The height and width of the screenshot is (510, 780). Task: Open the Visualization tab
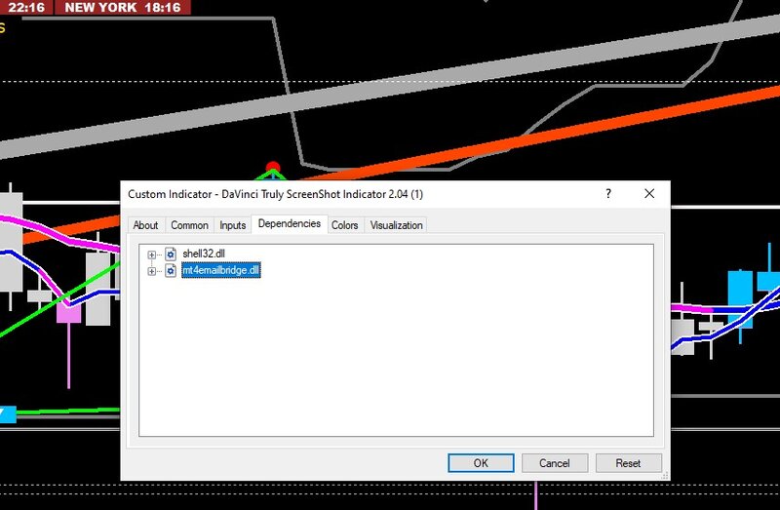click(397, 225)
